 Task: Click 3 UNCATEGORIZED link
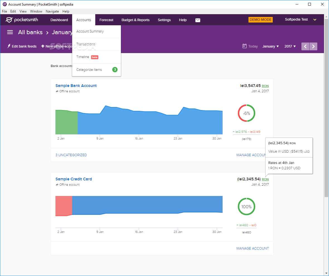(x=71, y=155)
